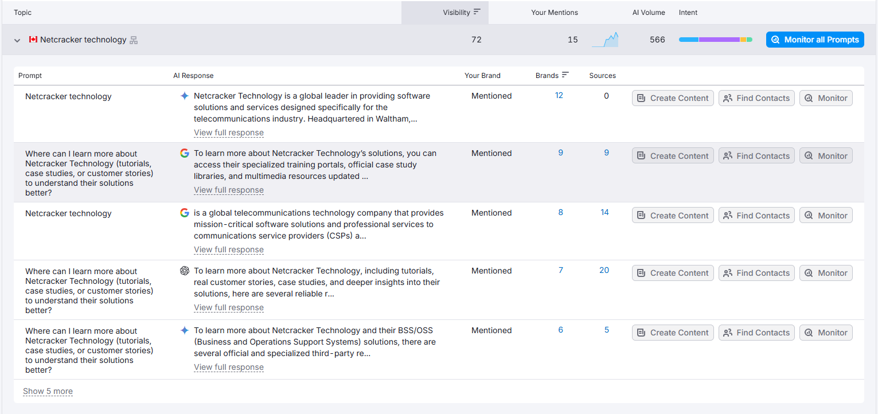This screenshot has width=878, height=414.
Task: Click Monitor in the 8 brands row
Action: tap(826, 215)
